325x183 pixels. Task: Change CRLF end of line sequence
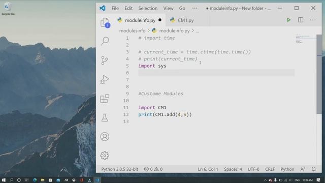coord(270,169)
